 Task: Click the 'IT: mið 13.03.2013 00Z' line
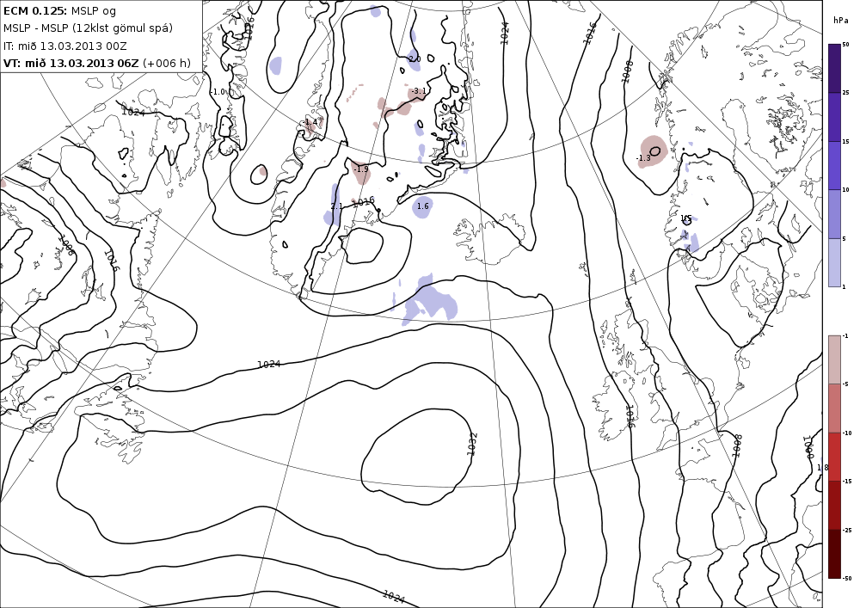pos(65,46)
